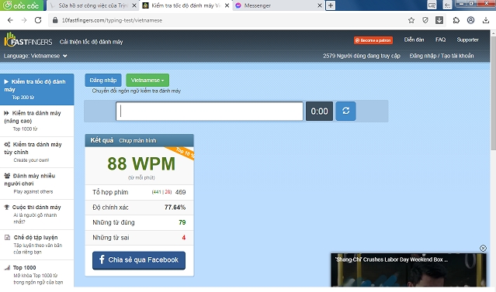Select 'Kiểm tra tốc độ đánh máy' Top 200 sidebar item
The width and height of the screenshot is (496, 292).
click(x=37, y=89)
